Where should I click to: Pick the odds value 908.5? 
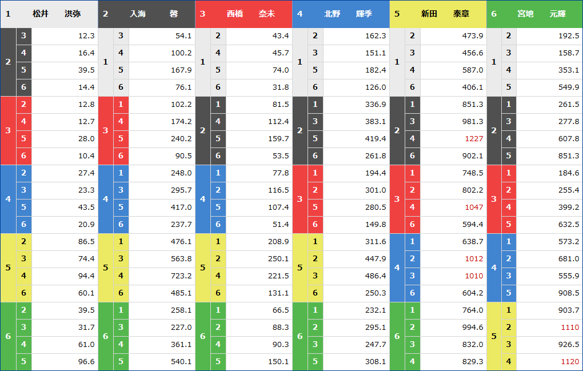(x=568, y=293)
